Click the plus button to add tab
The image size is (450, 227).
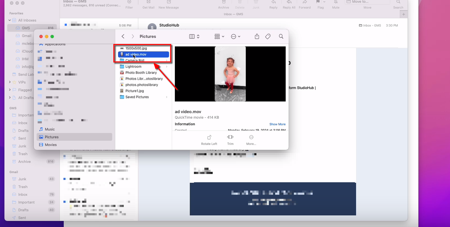404,14
